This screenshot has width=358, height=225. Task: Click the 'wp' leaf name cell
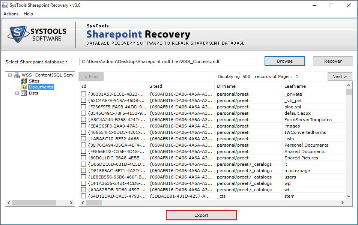click(x=287, y=183)
